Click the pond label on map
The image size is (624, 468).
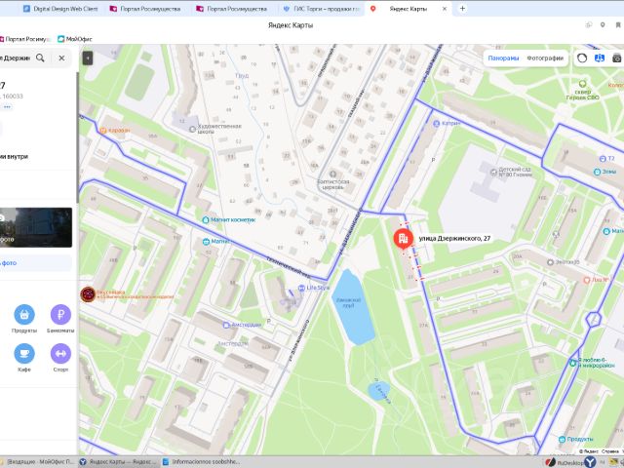pos(348,303)
